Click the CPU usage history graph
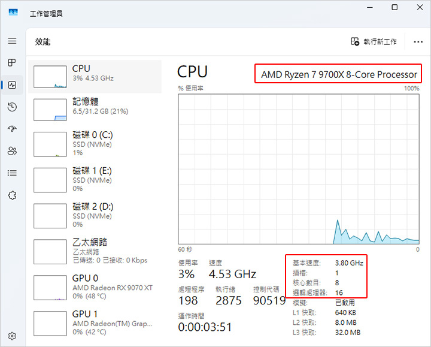Screen dimensions: 431x347 tap(299, 169)
